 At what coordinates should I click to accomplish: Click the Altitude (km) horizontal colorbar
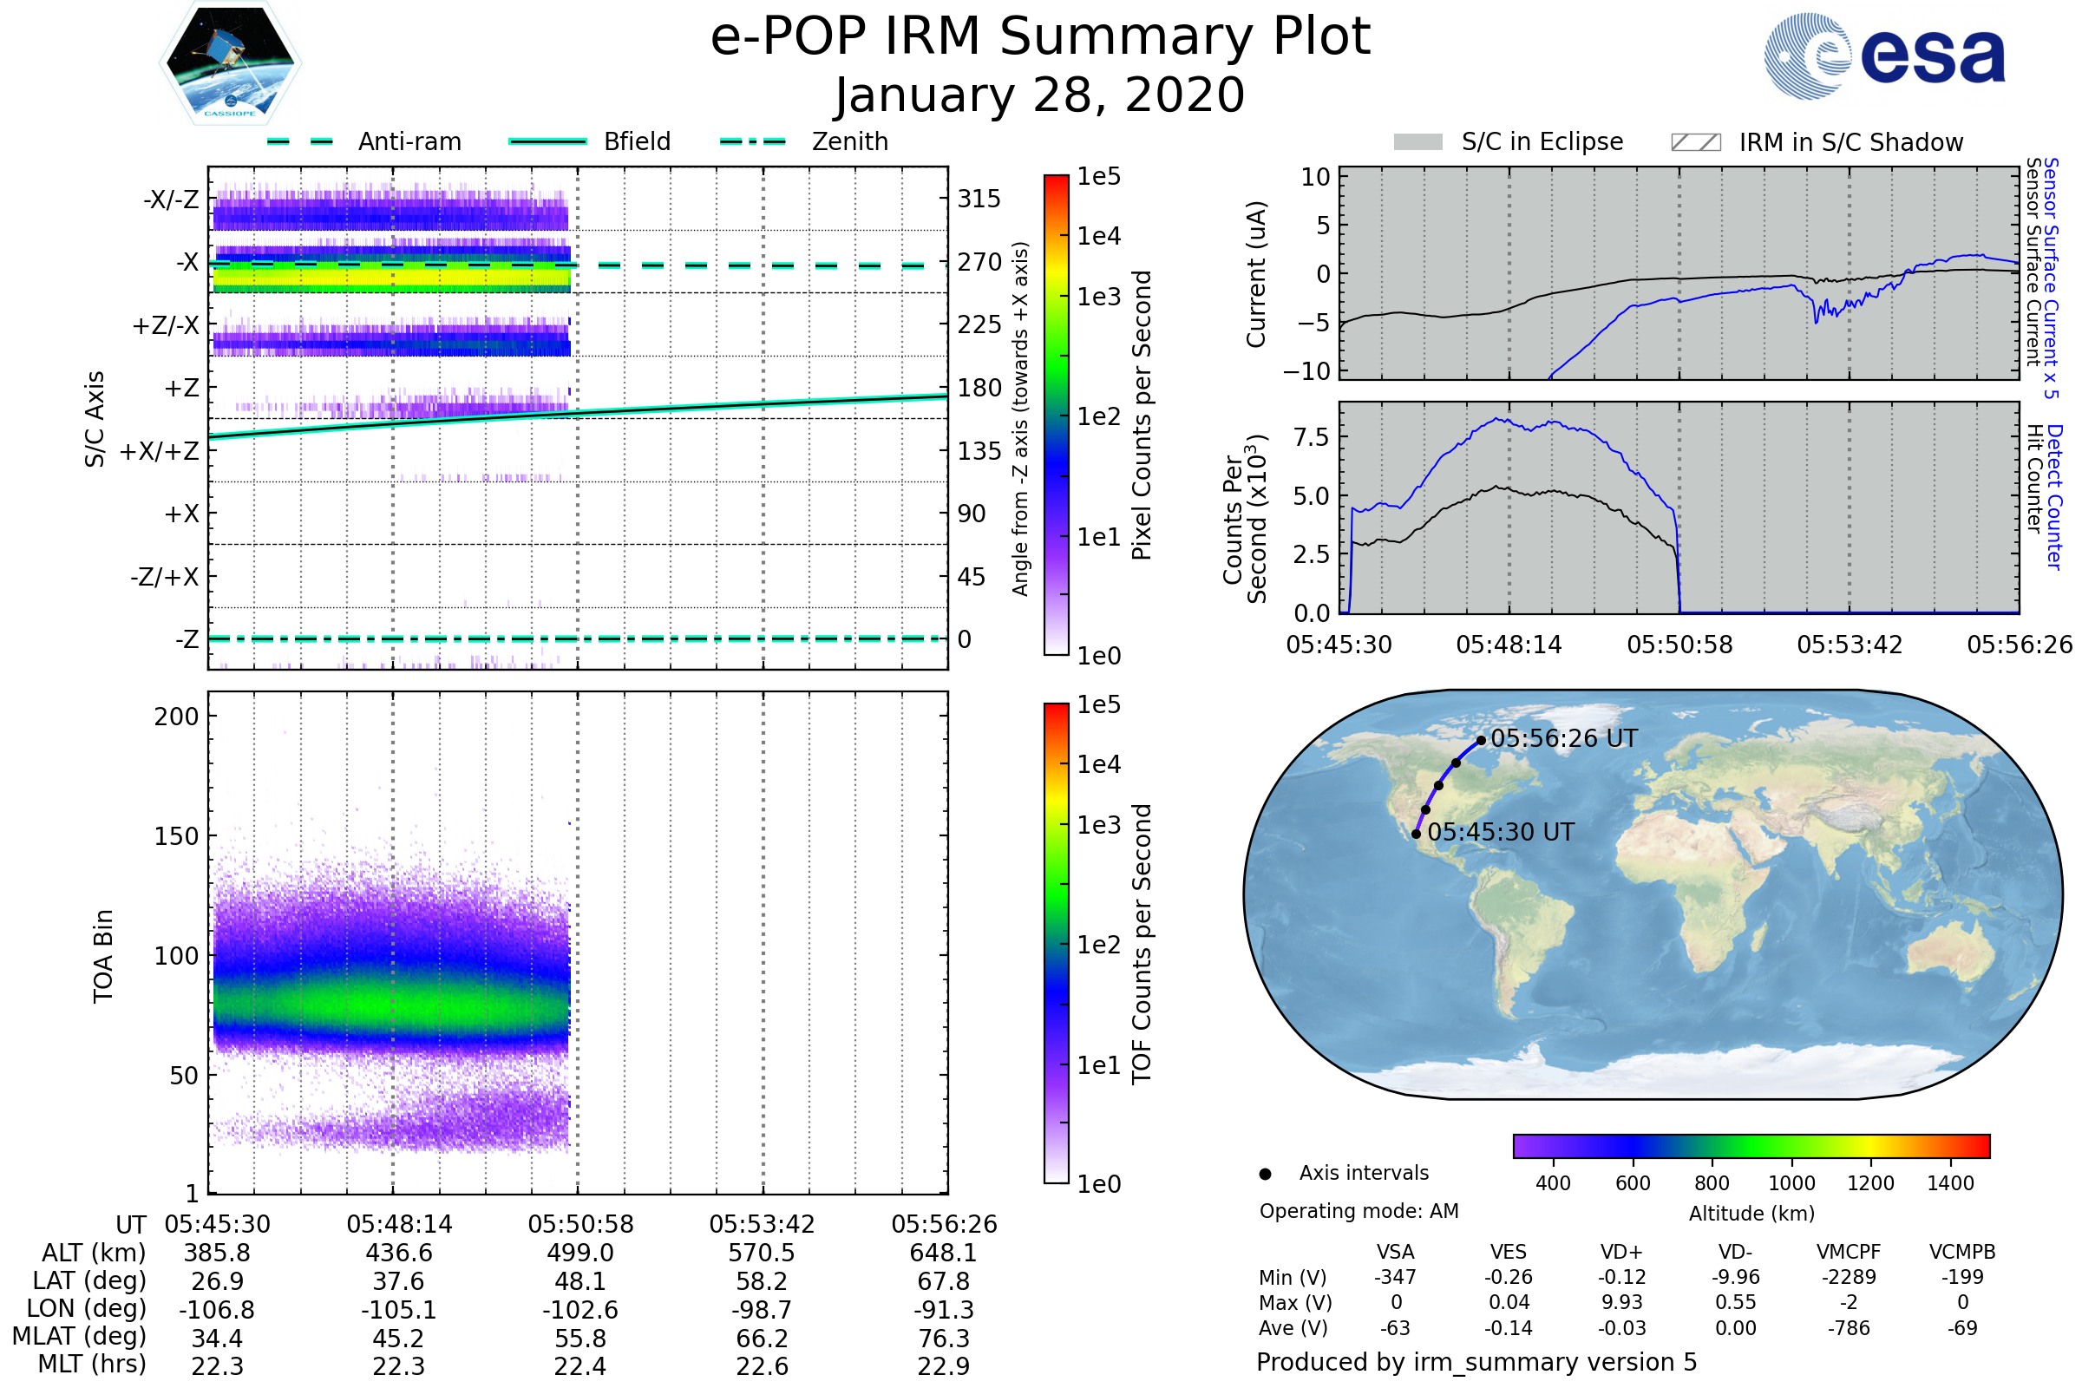1751,1146
